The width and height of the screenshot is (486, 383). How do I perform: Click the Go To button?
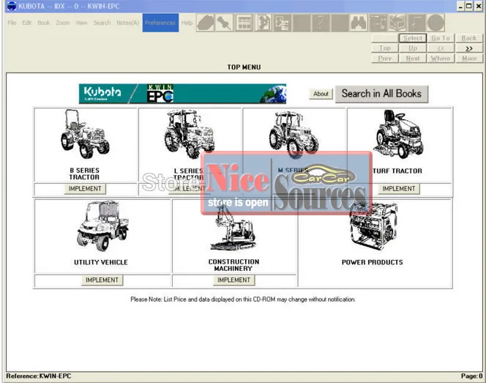point(441,38)
